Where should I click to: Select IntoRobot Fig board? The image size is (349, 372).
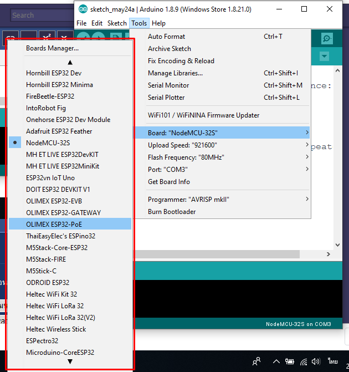(70, 108)
